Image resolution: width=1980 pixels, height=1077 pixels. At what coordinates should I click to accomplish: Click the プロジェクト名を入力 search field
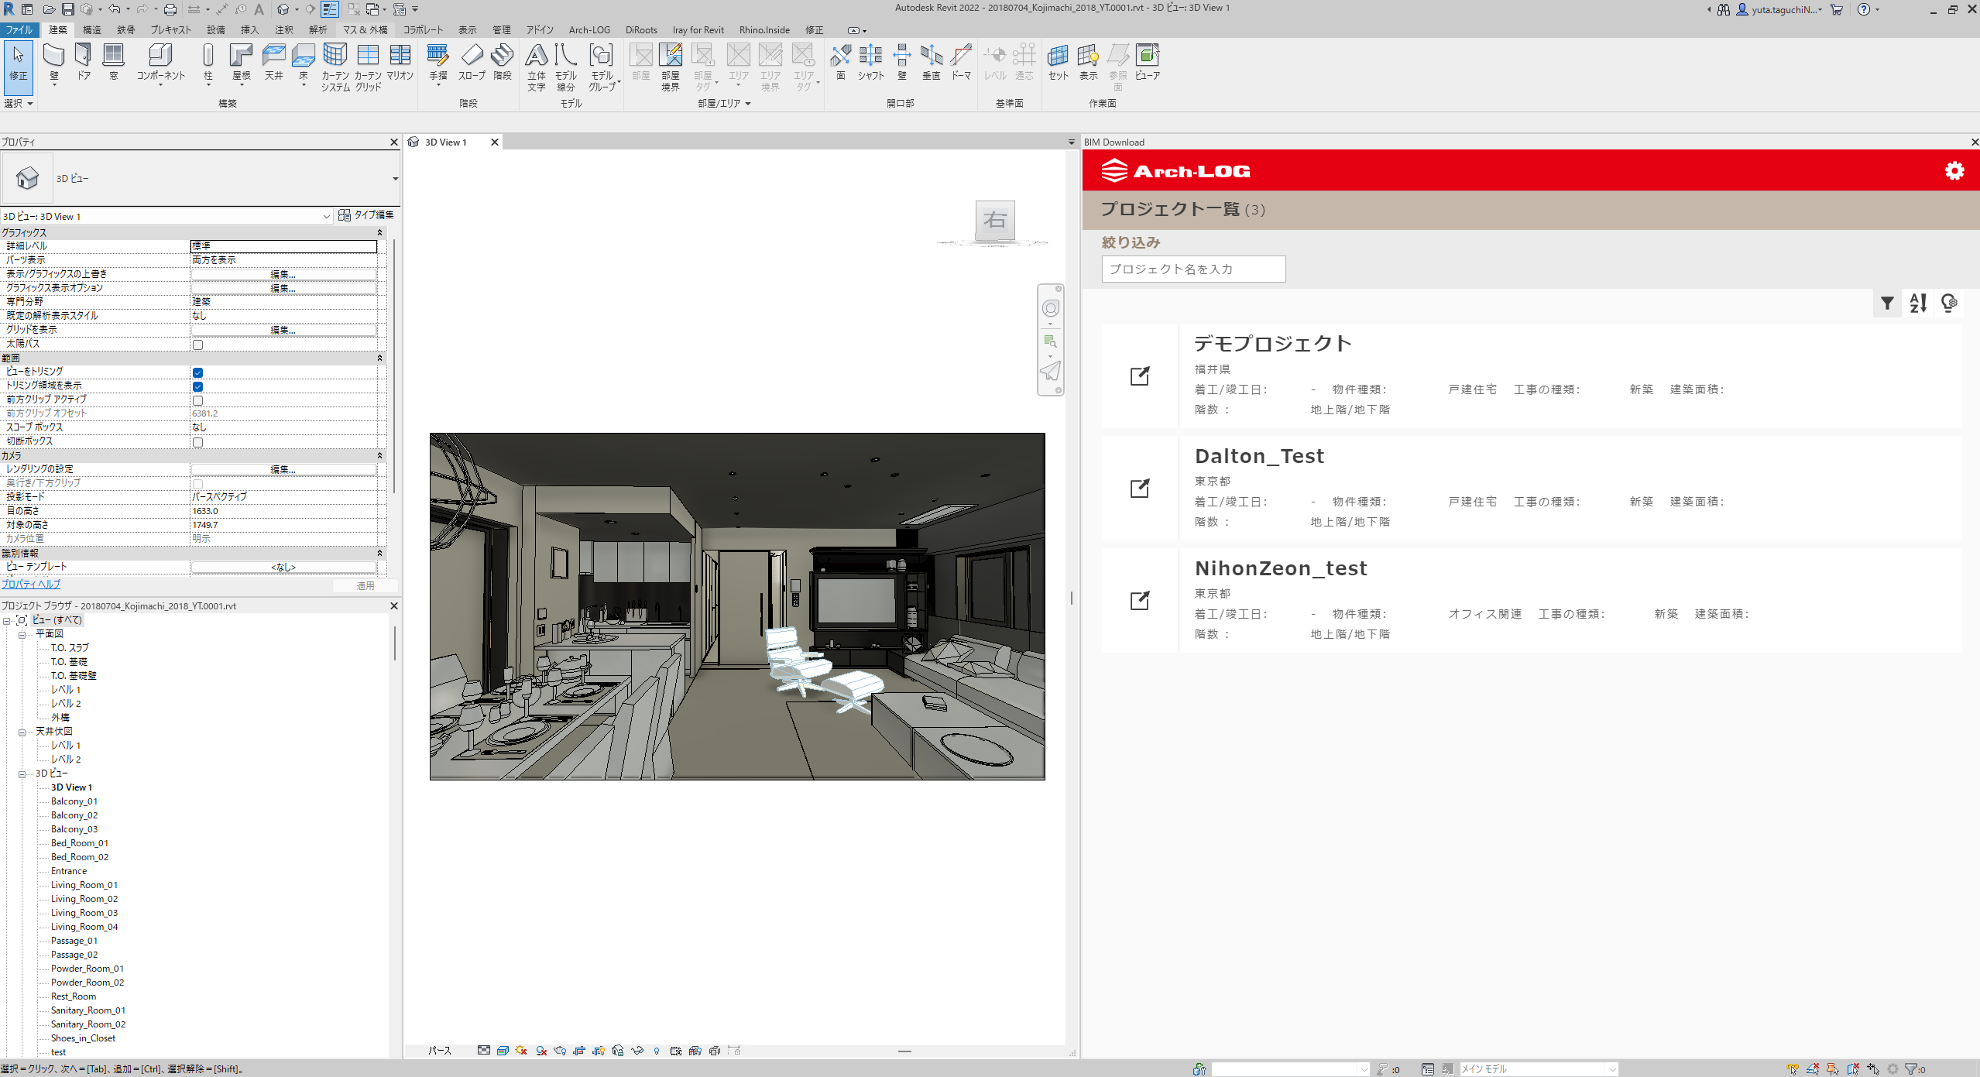[x=1192, y=269]
